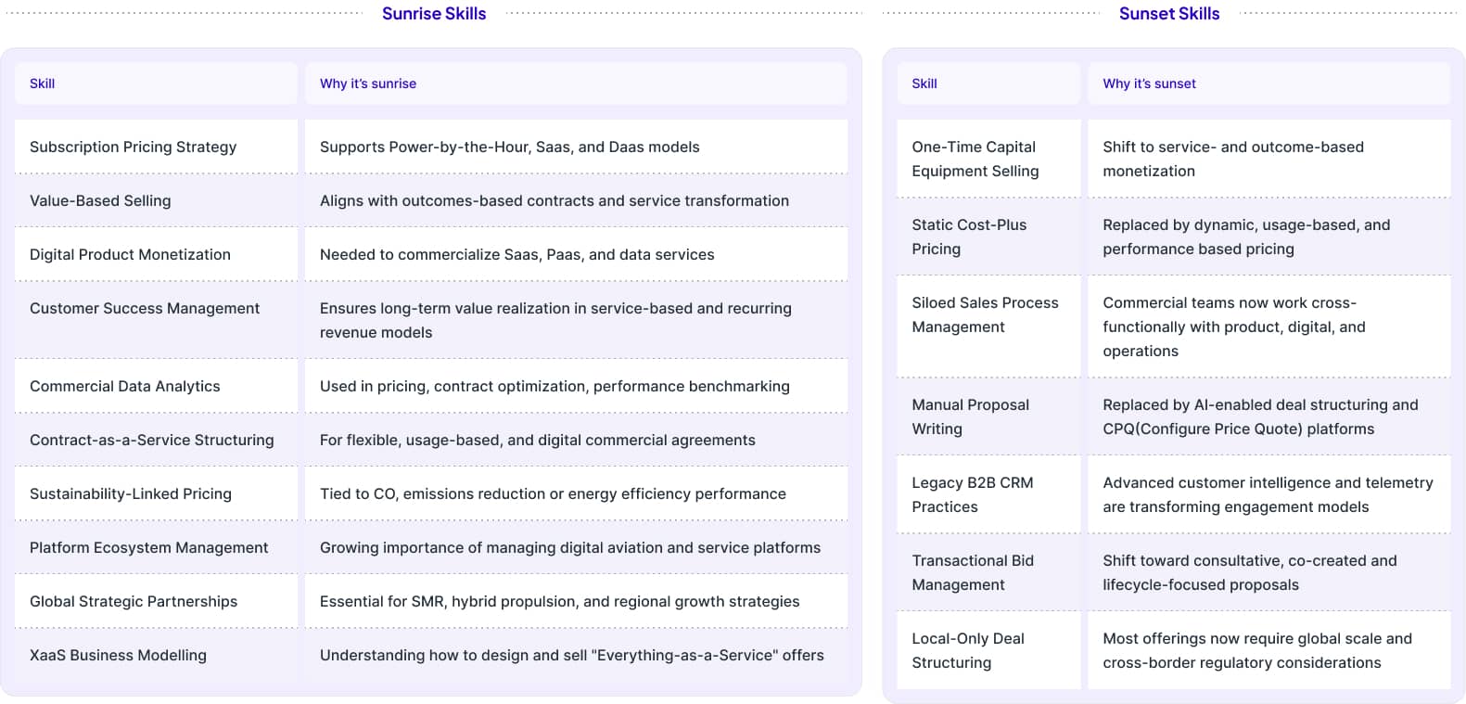Image resolution: width=1466 pixels, height=704 pixels.
Task: Select 'Static Cost-Plus Pricing' cell
Action: (988, 237)
